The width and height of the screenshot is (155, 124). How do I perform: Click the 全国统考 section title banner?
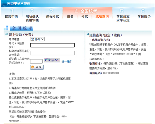21,28
